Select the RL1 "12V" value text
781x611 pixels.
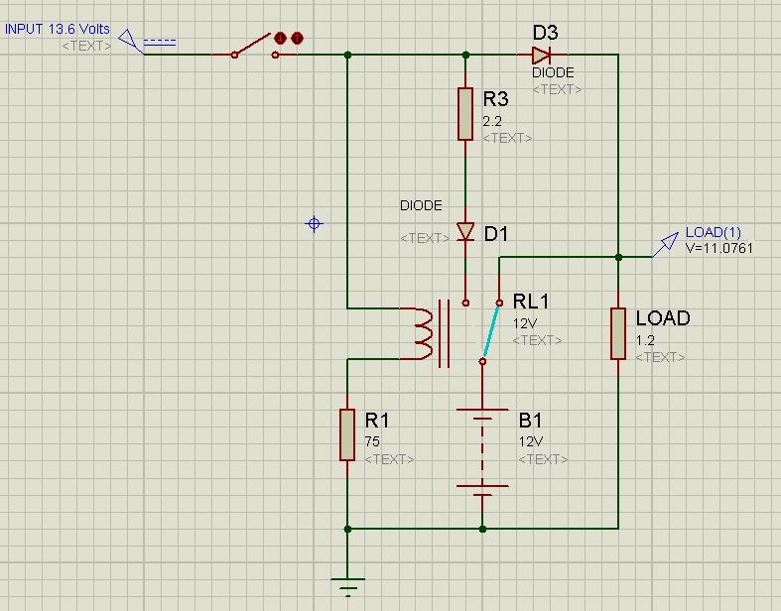tap(525, 323)
